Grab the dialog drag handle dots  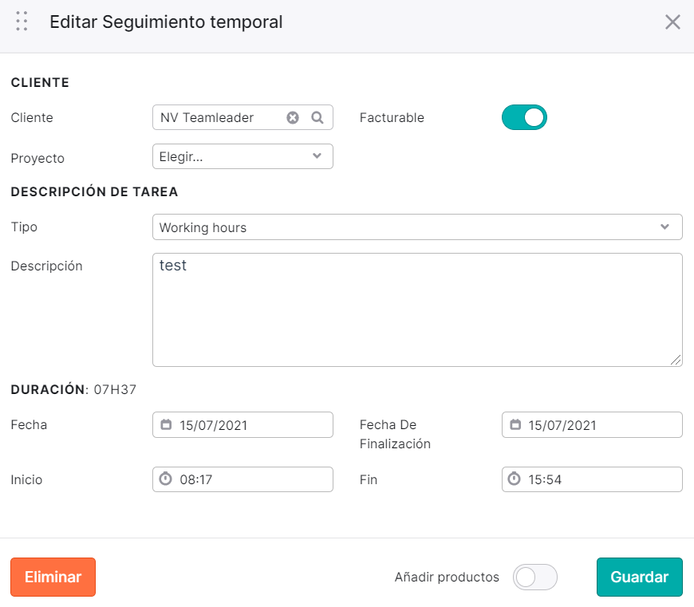(22, 22)
